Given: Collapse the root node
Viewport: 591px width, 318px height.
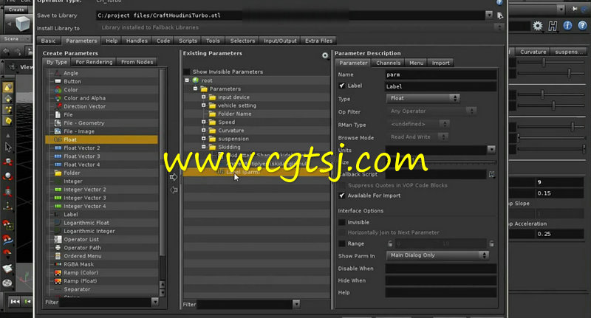Looking at the screenshot, I should coord(187,80).
